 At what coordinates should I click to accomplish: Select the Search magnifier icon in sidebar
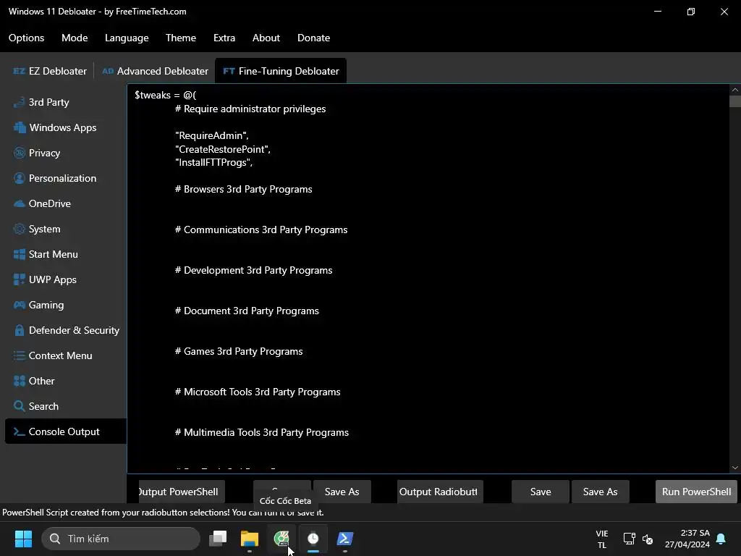click(20, 406)
